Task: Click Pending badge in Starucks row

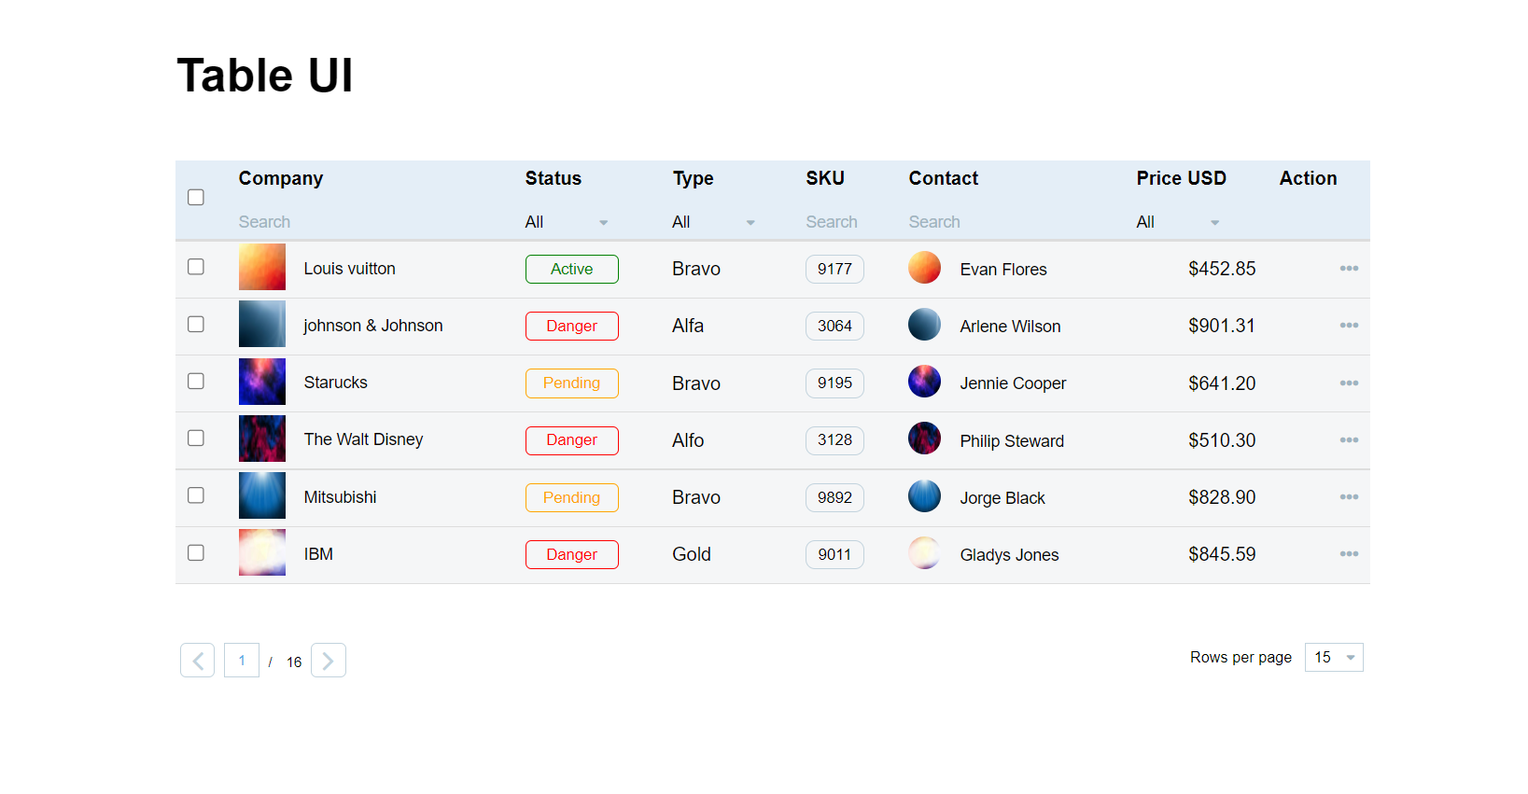Action: coord(572,383)
